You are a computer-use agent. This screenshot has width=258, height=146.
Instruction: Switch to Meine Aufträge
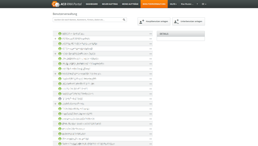point(130,4)
